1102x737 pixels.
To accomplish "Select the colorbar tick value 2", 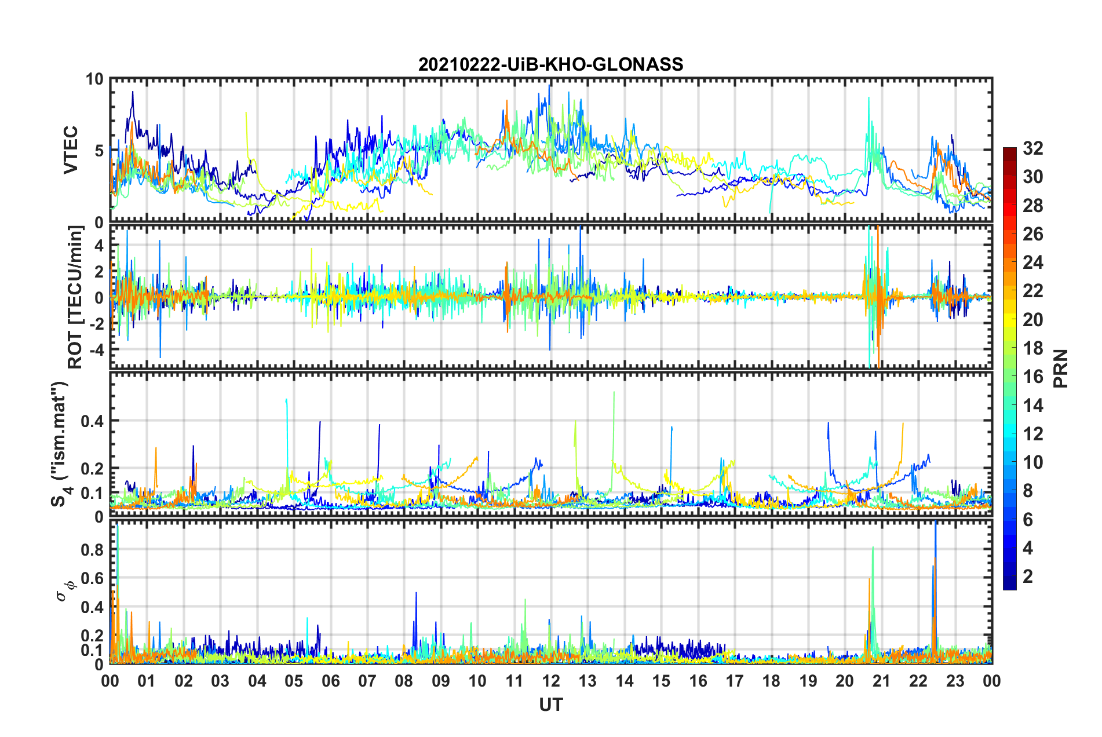I will [1028, 576].
